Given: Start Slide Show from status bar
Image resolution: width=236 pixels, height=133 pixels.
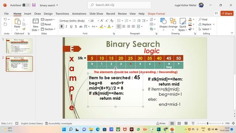Looking at the screenshot, I should click(x=193, y=123).
